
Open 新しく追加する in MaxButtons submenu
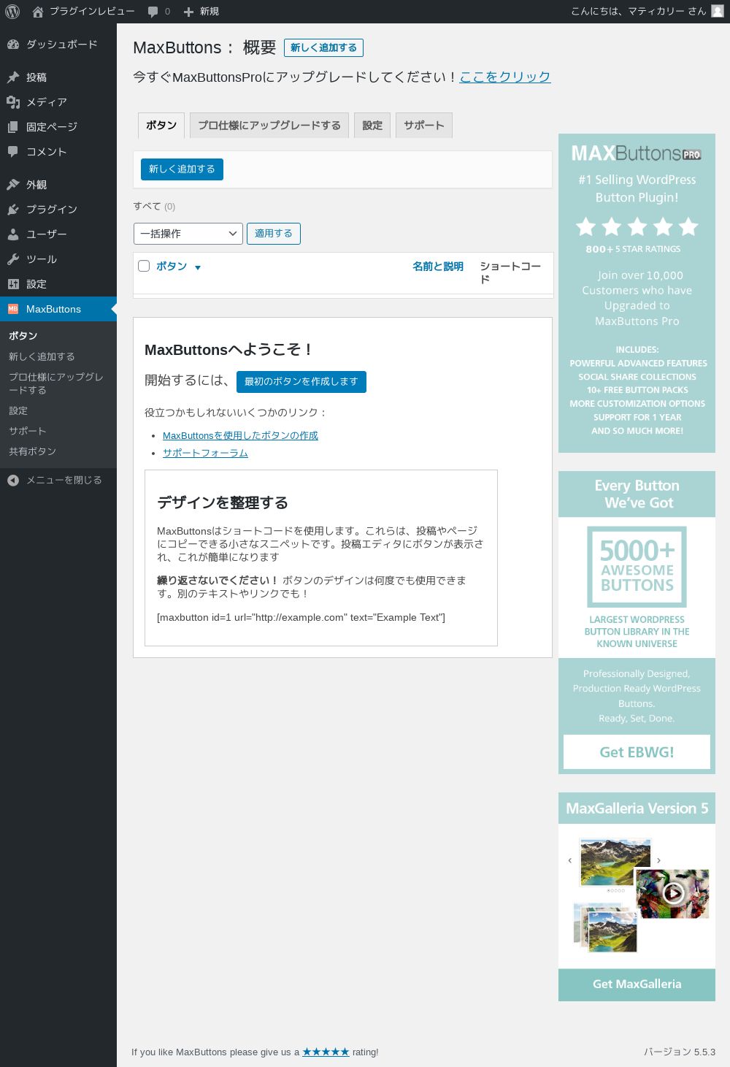pyautogui.click(x=42, y=356)
